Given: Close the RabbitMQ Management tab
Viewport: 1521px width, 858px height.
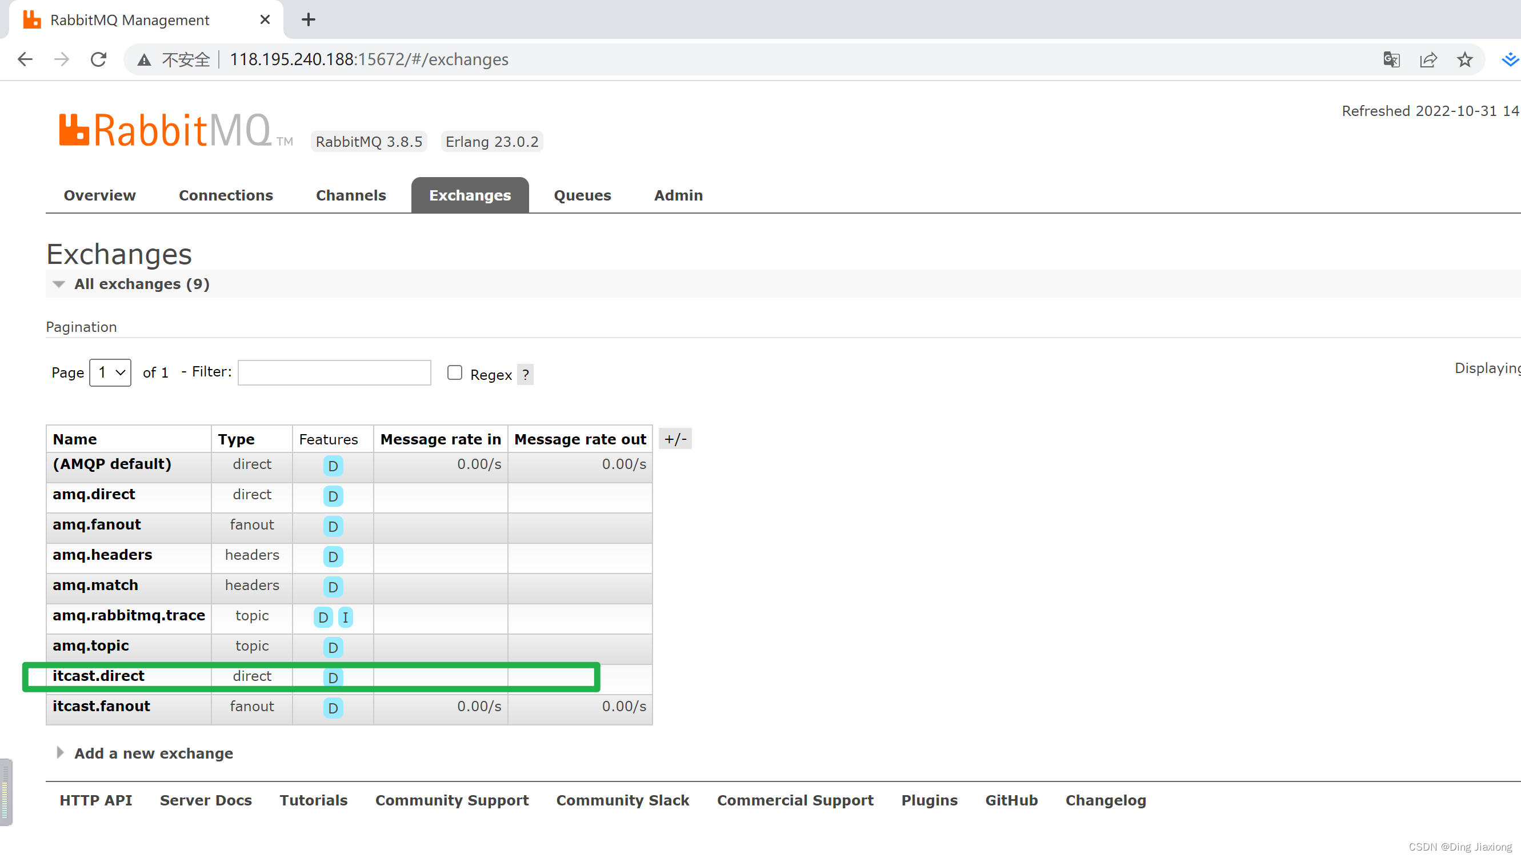Looking at the screenshot, I should [x=265, y=19].
